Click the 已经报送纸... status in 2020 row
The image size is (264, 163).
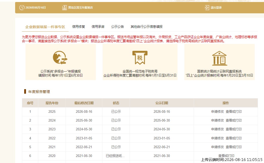(x=115, y=156)
